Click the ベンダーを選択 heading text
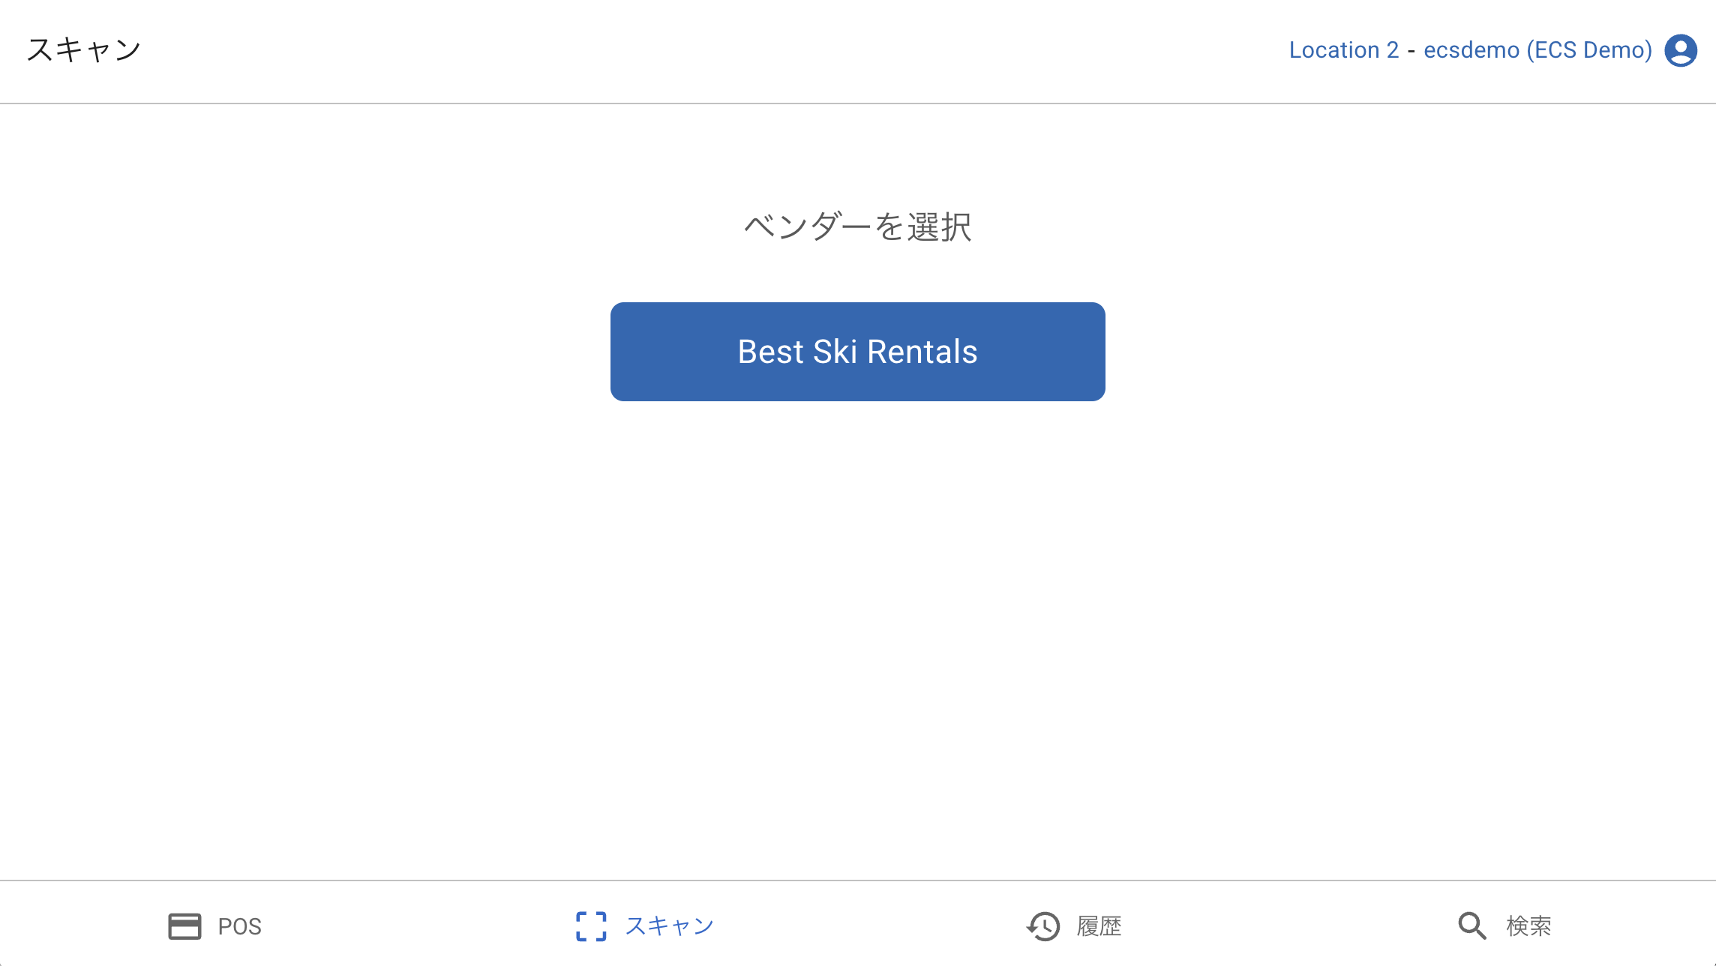The width and height of the screenshot is (1716, 966). 857,226
